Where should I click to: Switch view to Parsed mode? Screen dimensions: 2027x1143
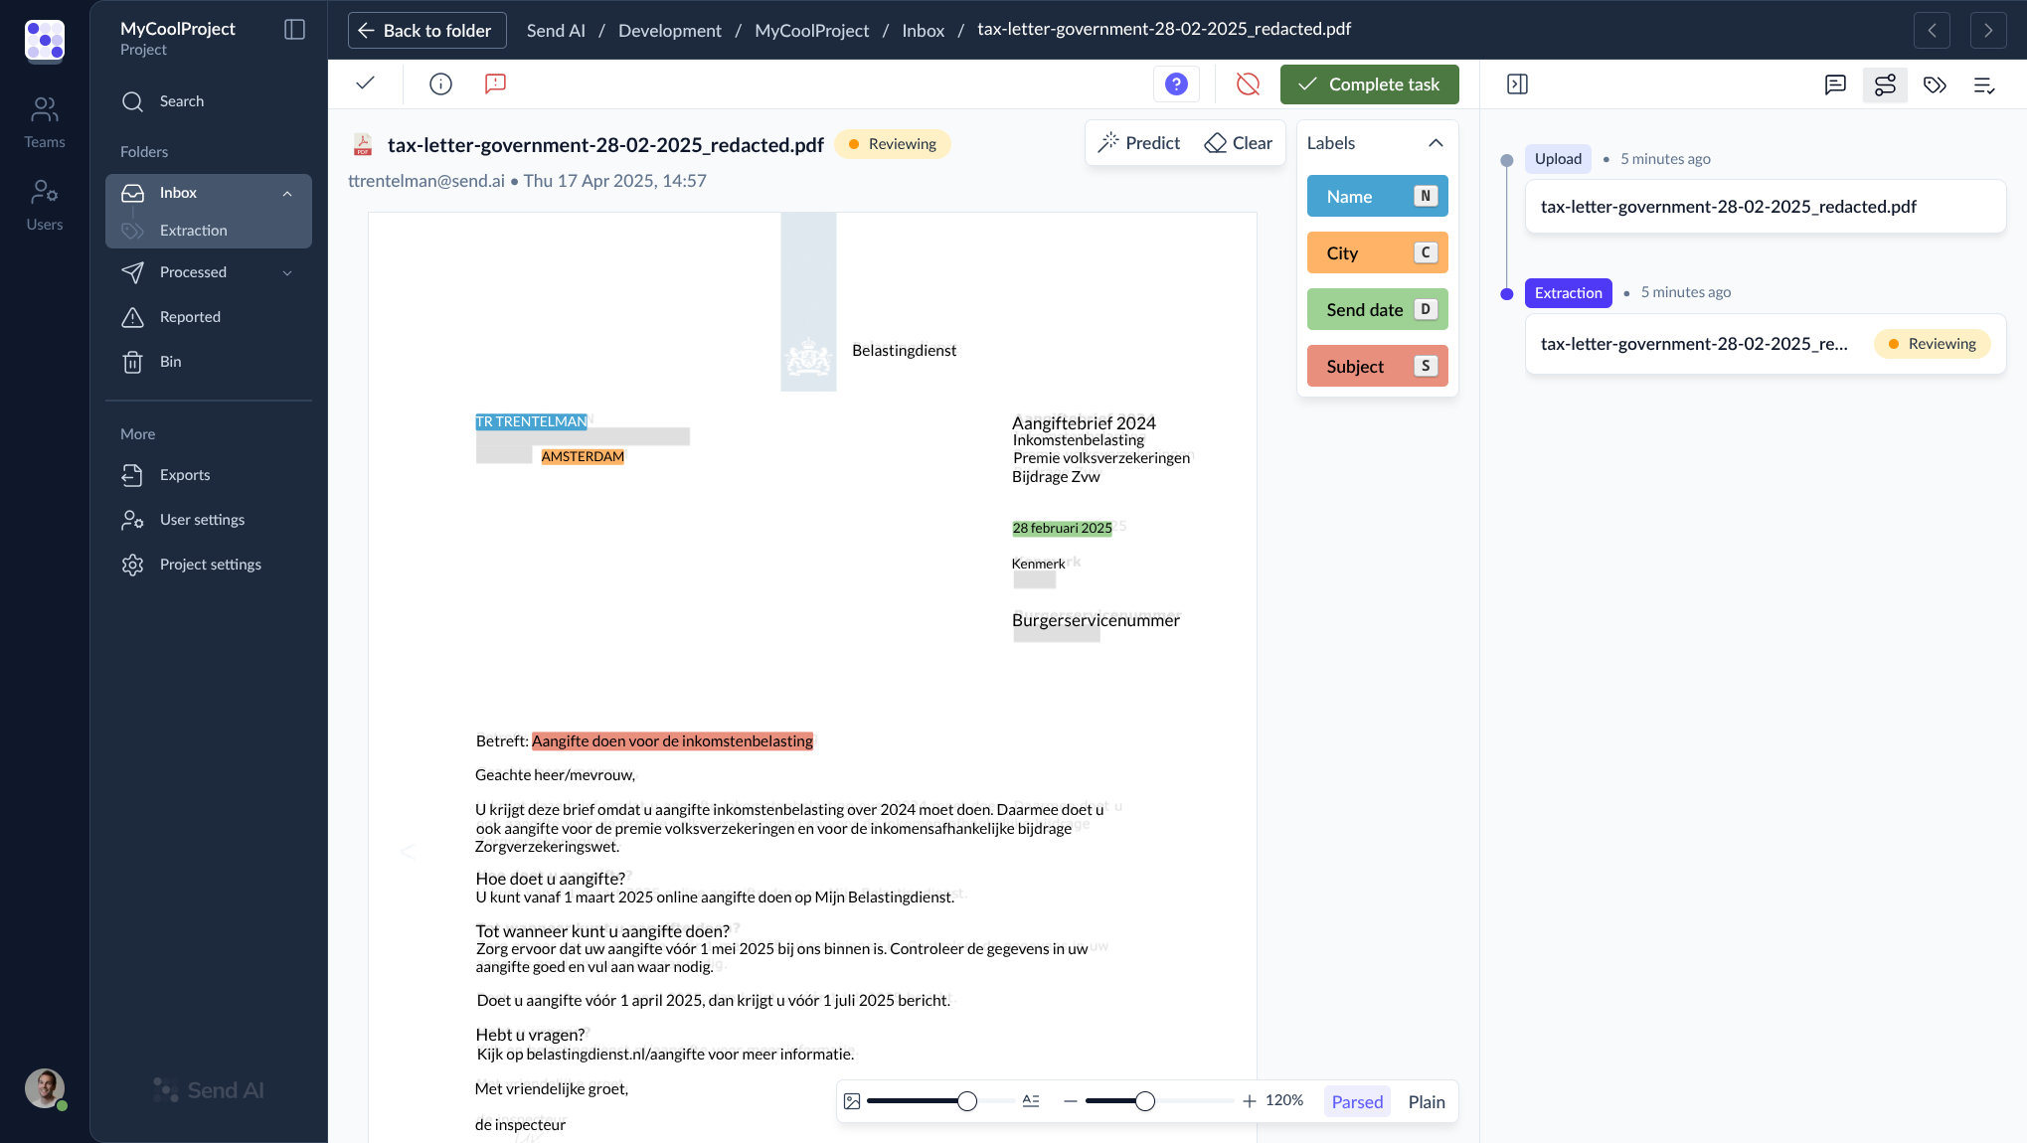1357,1101
